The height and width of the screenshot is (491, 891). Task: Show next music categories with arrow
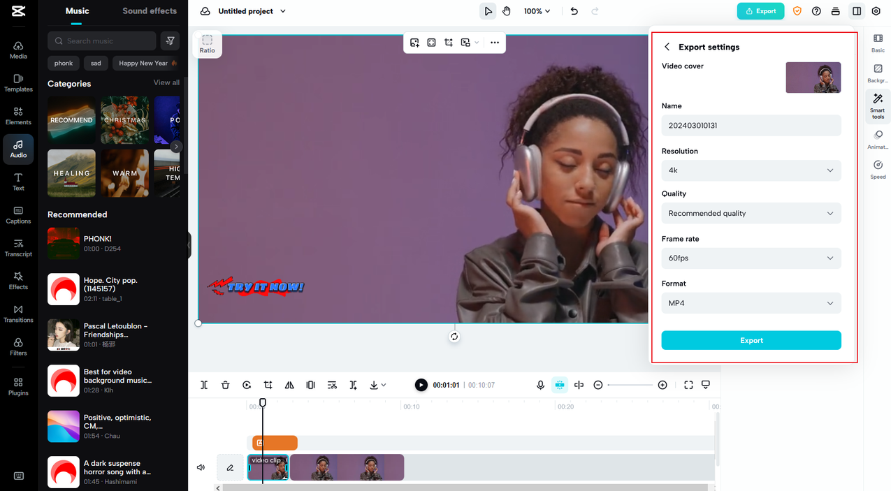pyautogui.click(x=176, y=147)
